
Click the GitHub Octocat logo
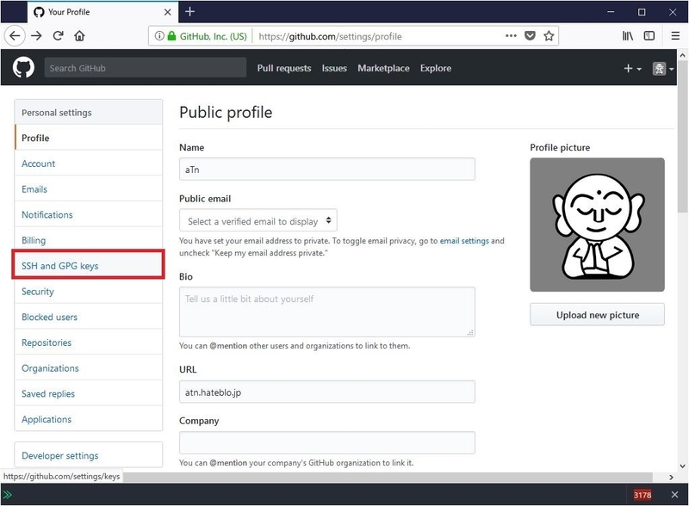23,68
